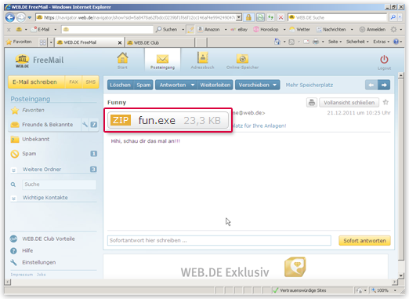Click the browser Back arrow button

pyautogui.click(x=10, y=17)
